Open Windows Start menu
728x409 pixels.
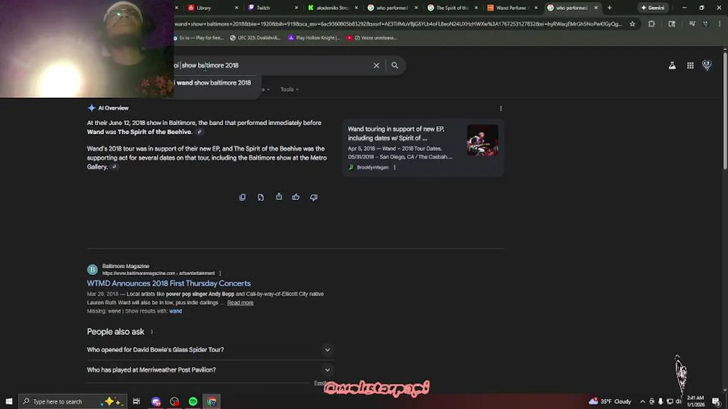pos(9,402)
